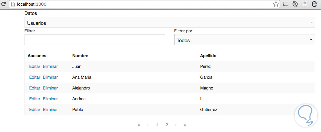Open page 2 of the pagination
The width and height of the screenshot is (321, 132).
pos(166,125)
